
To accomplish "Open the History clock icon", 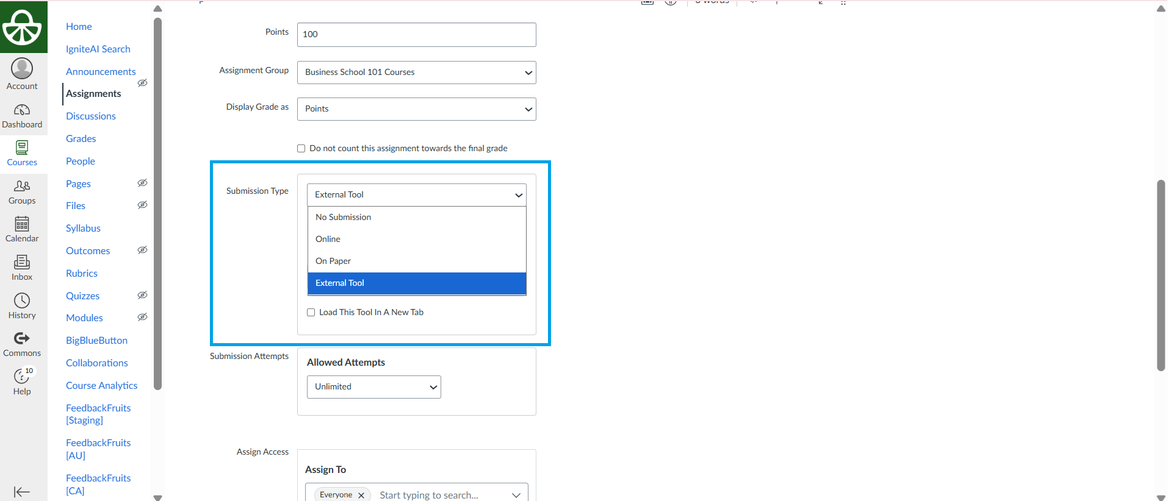I will pyautogui.click(x=22, y=300).
